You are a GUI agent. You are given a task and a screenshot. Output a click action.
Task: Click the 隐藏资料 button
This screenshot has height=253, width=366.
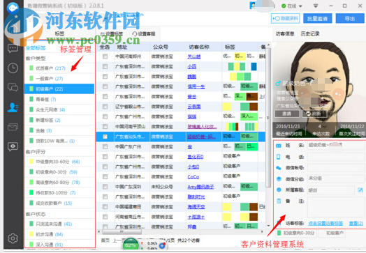(285, 18)
